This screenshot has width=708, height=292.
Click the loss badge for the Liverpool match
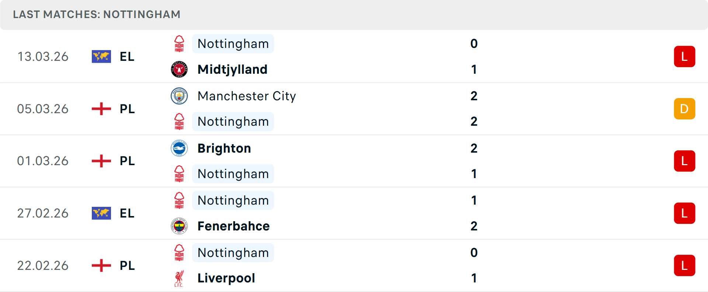tap(684, 265)
